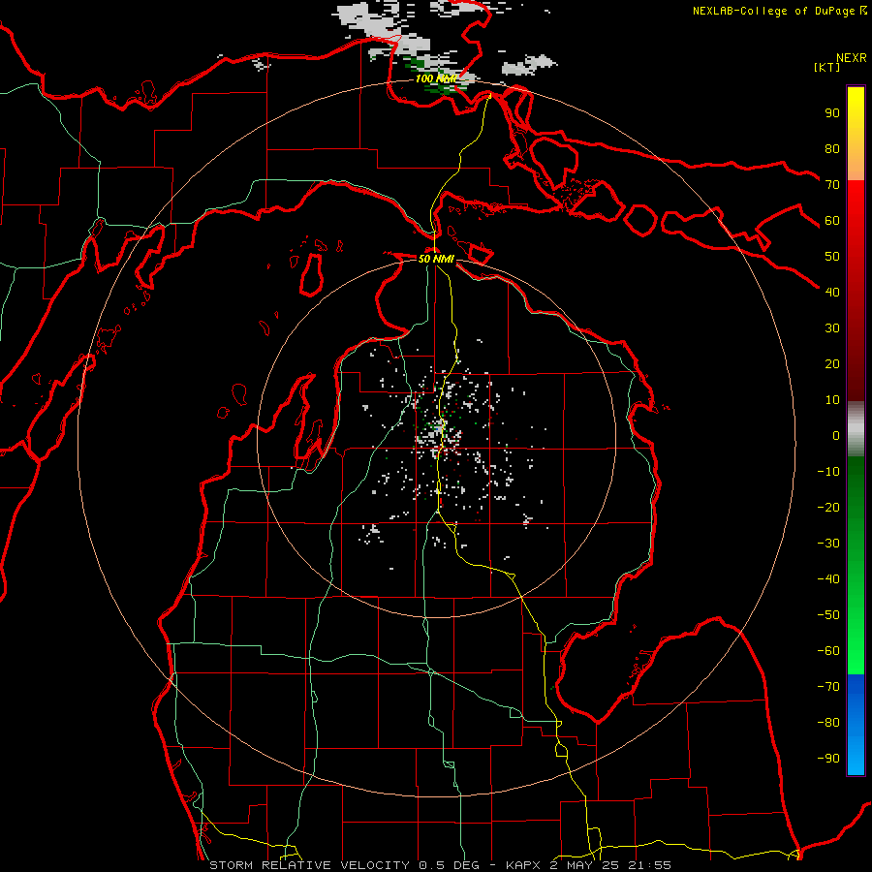The image size is (872, 872).
Task: Click the -80 value on the velocity scale
Action: [x=828, y=723]
